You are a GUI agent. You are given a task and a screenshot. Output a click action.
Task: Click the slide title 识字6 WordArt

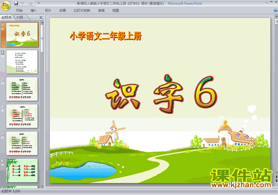coord(161,94)
